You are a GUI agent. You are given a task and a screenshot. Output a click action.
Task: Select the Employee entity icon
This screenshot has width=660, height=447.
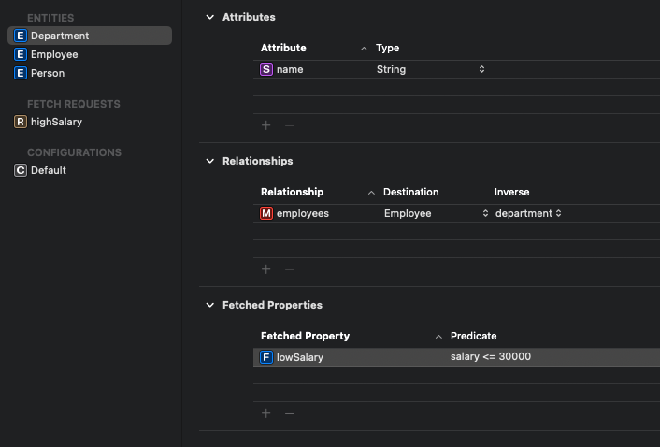point(21,54)
